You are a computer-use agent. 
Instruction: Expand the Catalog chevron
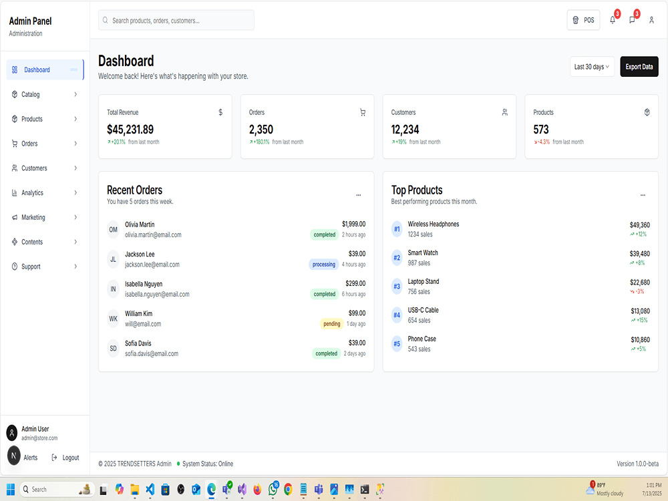[x=75, y=95]
